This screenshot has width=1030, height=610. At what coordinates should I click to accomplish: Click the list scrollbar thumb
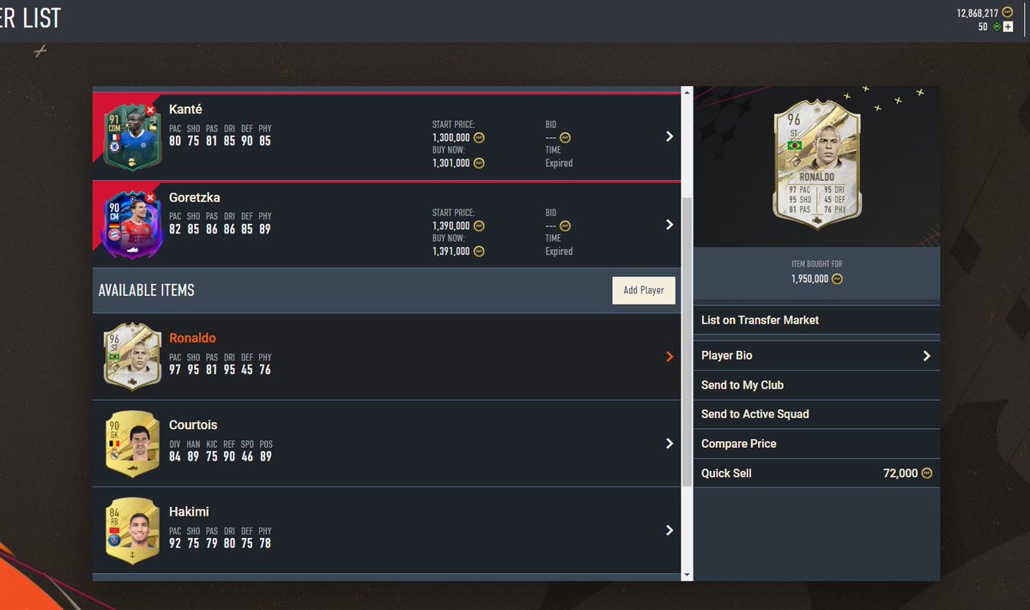pyautogui.click(x=687, y=341)
